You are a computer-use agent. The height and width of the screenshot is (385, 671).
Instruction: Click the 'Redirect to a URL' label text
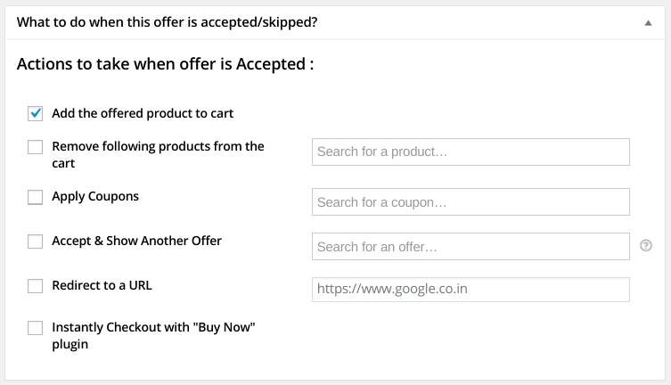tap(102, 285)
